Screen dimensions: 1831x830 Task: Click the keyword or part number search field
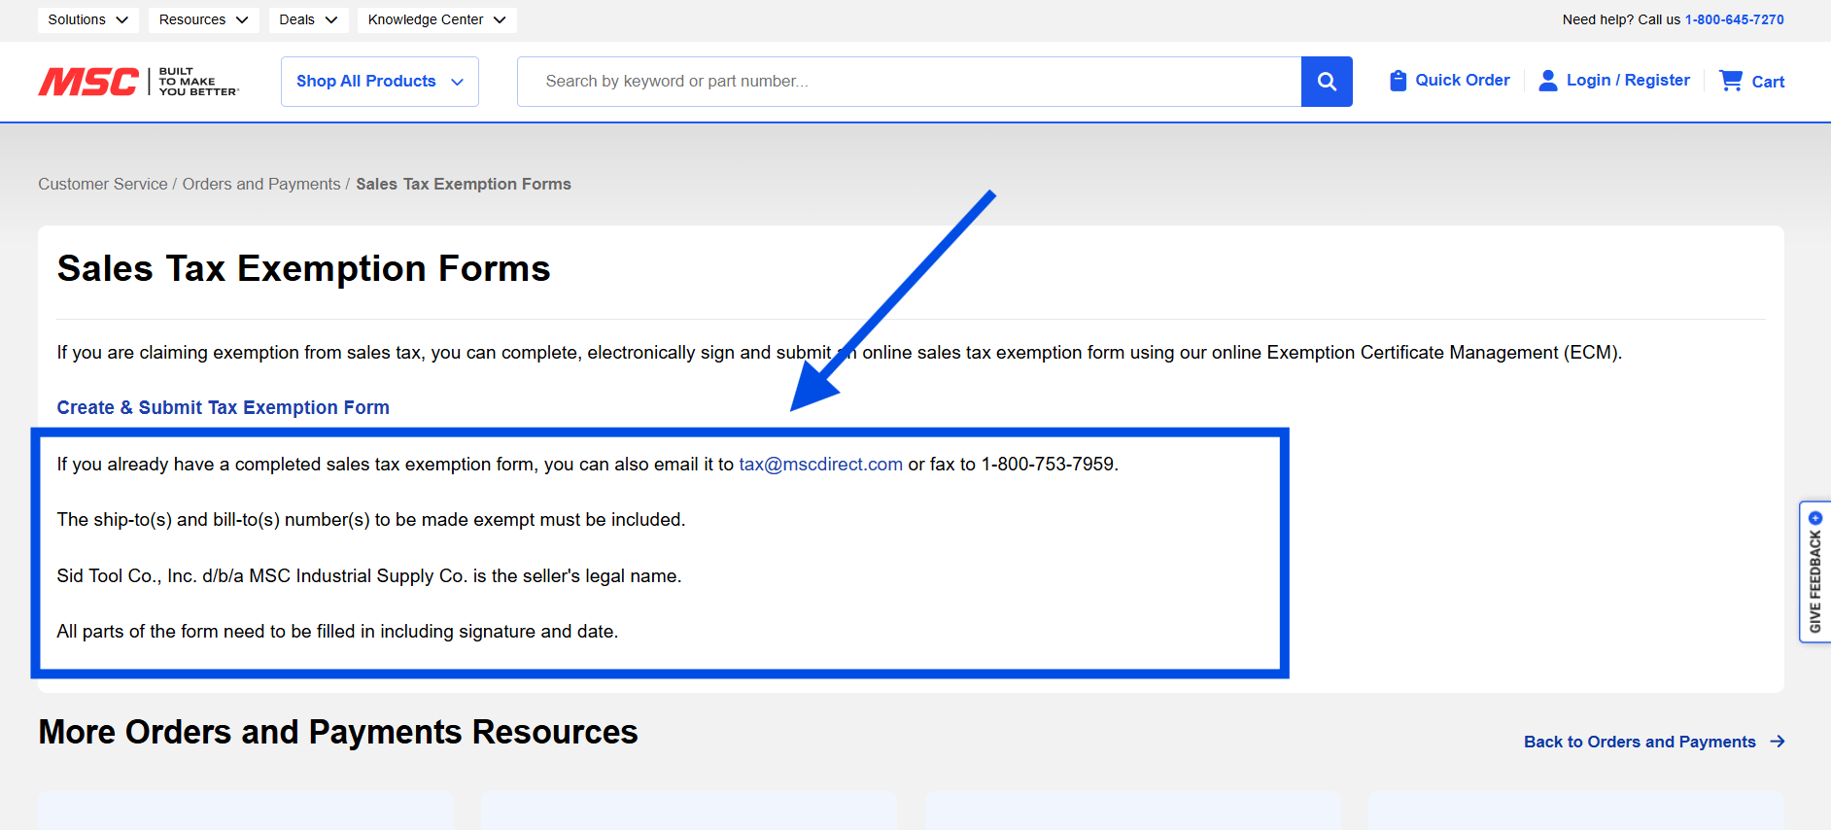[910, 82]
